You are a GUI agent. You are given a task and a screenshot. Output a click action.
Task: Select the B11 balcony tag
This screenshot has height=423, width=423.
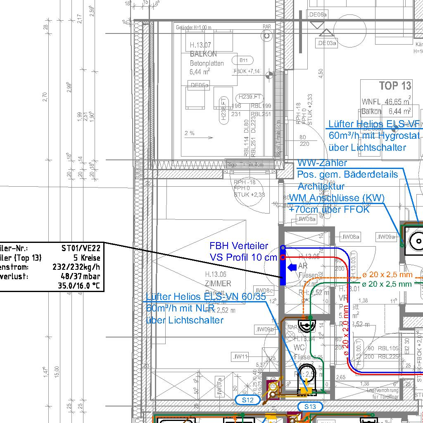tap(244, 60)
